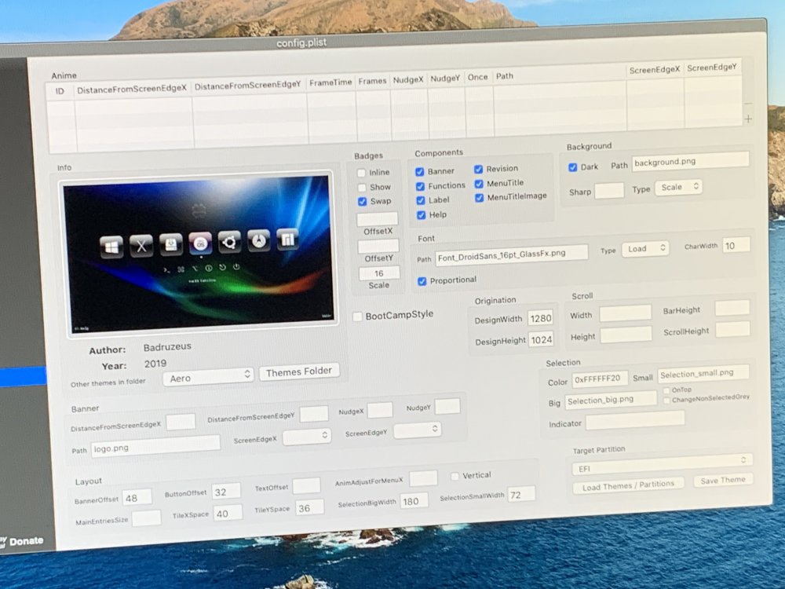Viewport: 785px width, 589px height.
Task: Open the Background Type Scale dropdown
Action: (678, 188)
